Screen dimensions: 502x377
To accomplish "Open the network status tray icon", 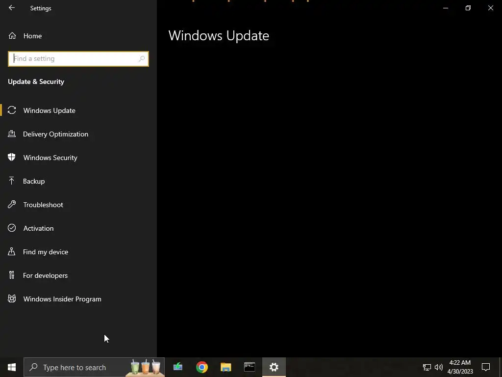I will pos(427,367).
